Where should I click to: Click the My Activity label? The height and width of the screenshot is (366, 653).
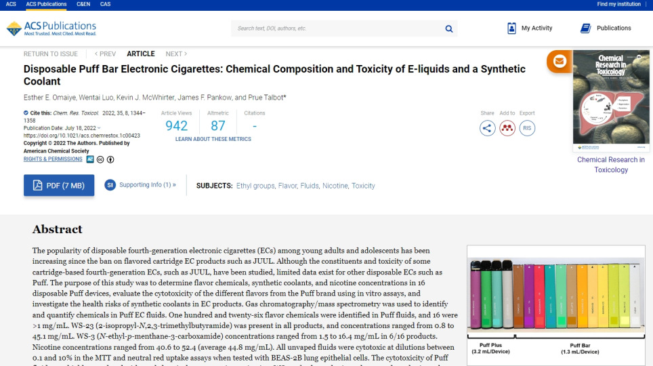coord(536,28)
